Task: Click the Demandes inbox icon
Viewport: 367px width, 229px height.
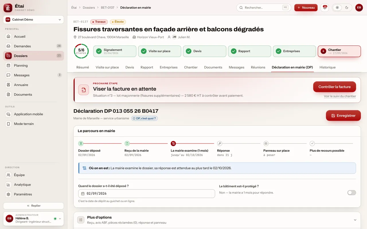Action: click(9, 46)
